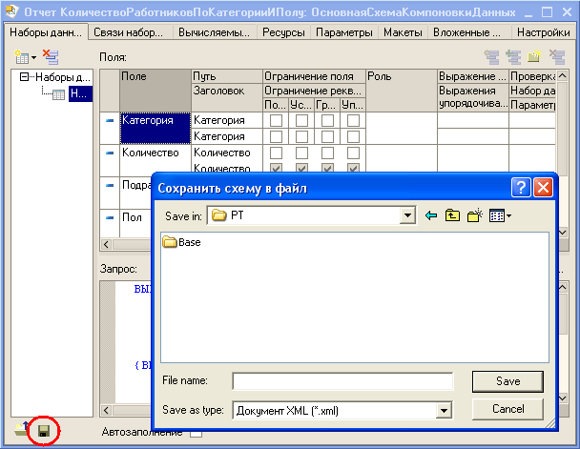Click the query editor scroll left arrow

[106, 410]
